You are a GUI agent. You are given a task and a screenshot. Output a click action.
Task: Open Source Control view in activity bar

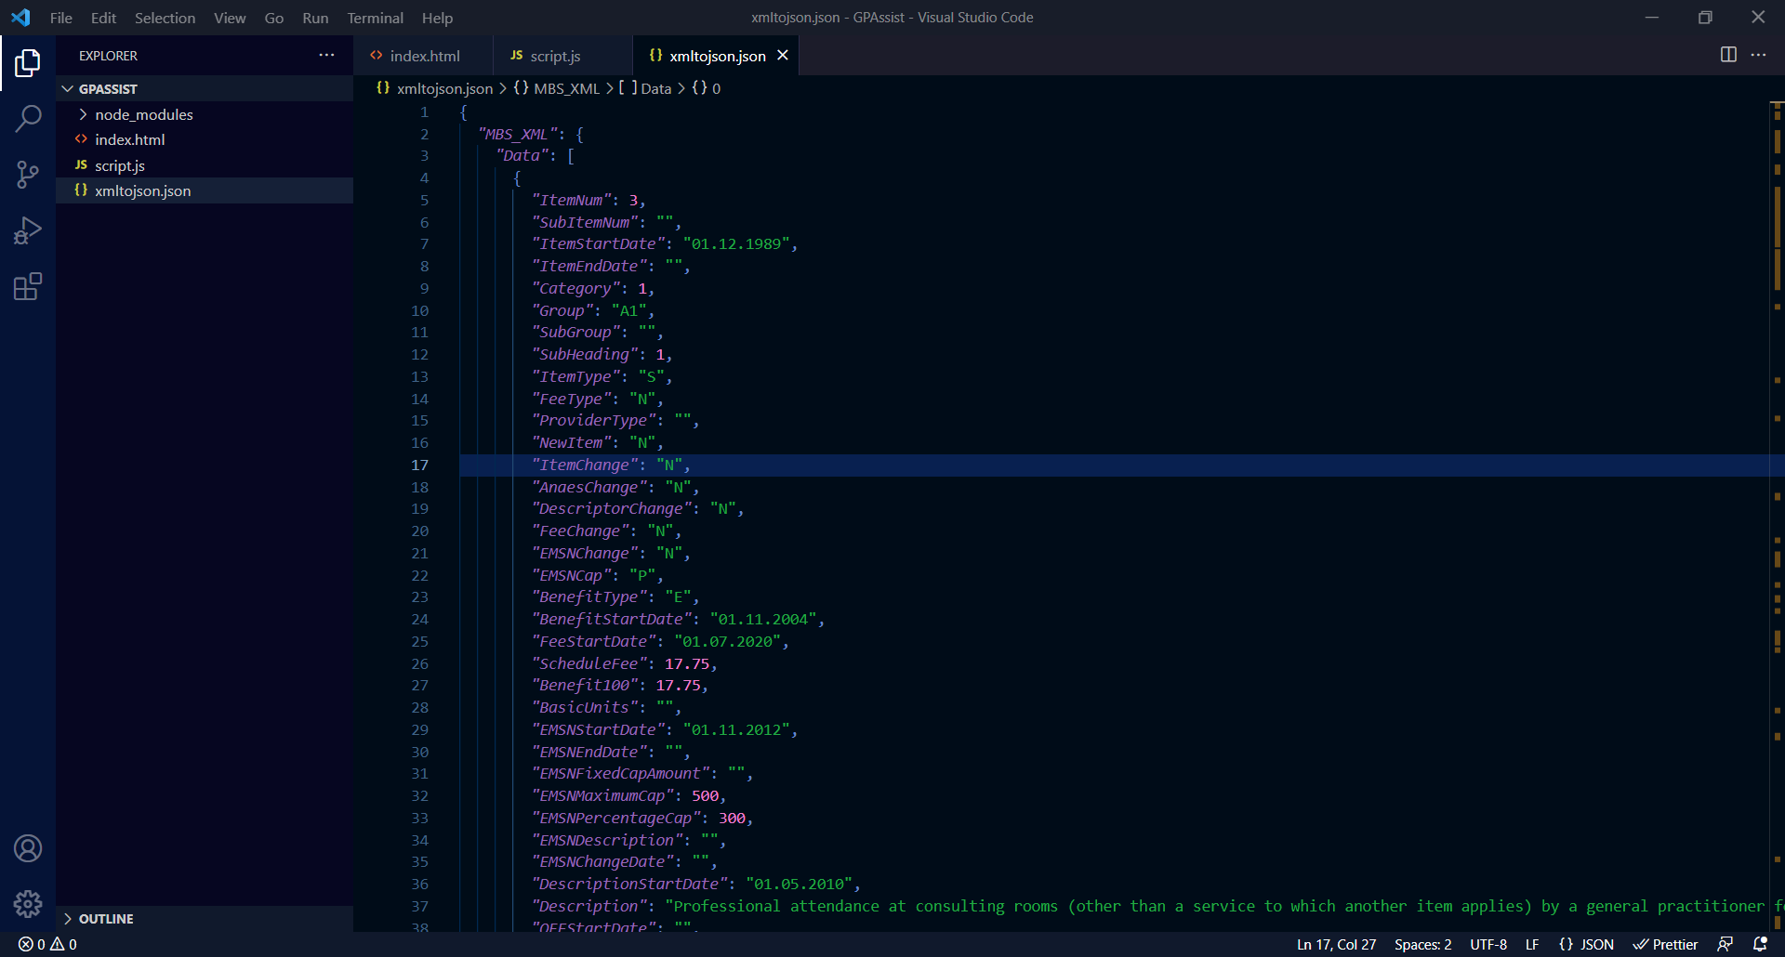[28, 175]
